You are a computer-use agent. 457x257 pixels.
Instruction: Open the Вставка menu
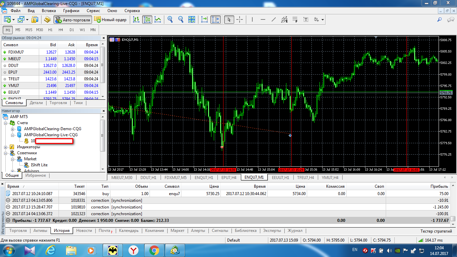pyautogui.click(x=49, y=11)
